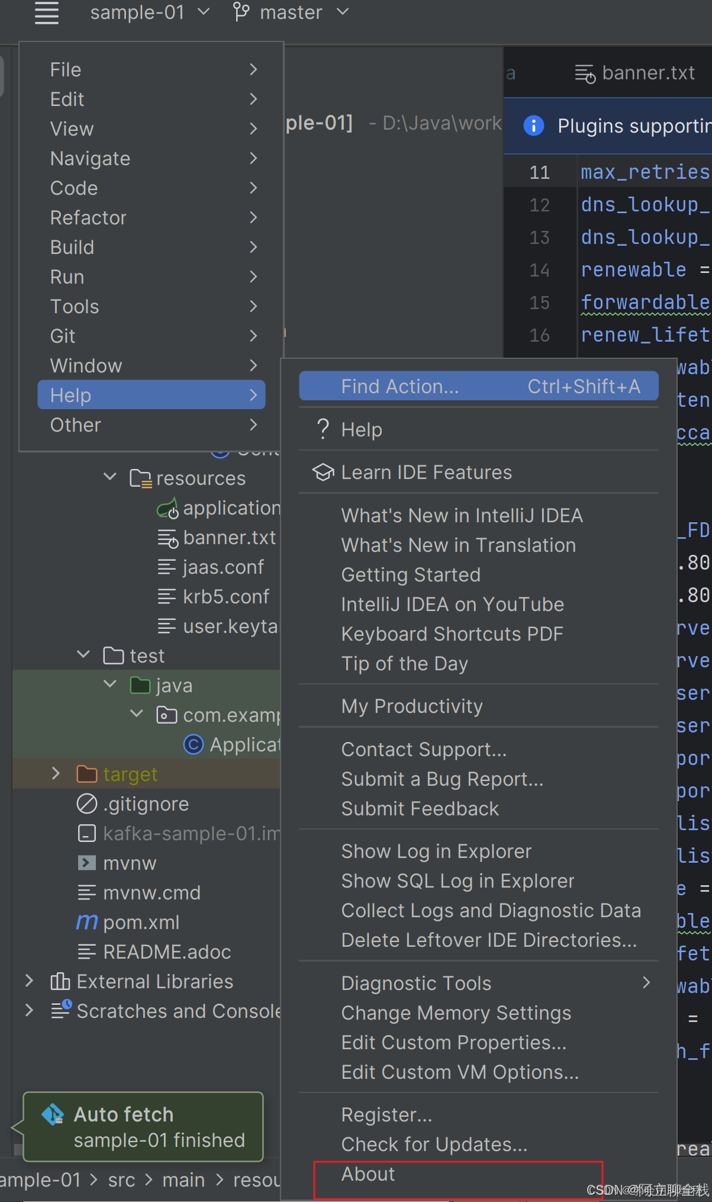This screenshot has height=1202, width=712.
Task: Click the Application class icon
Action: (194, 744)
